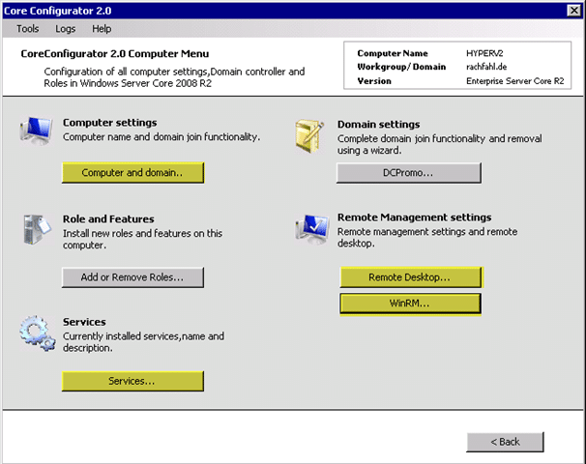Click the Role and Features server icon

[37, 229]
